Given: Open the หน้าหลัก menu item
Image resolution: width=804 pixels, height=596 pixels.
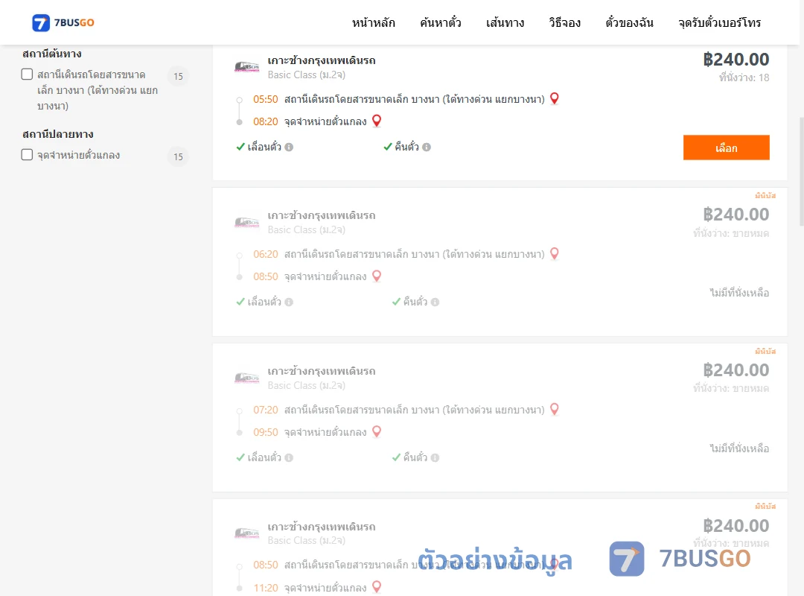Looking at the screenshot, I should [373, 22].
